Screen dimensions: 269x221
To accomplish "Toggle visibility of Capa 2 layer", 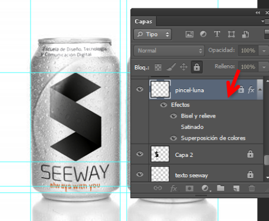I will click(140, 154).
